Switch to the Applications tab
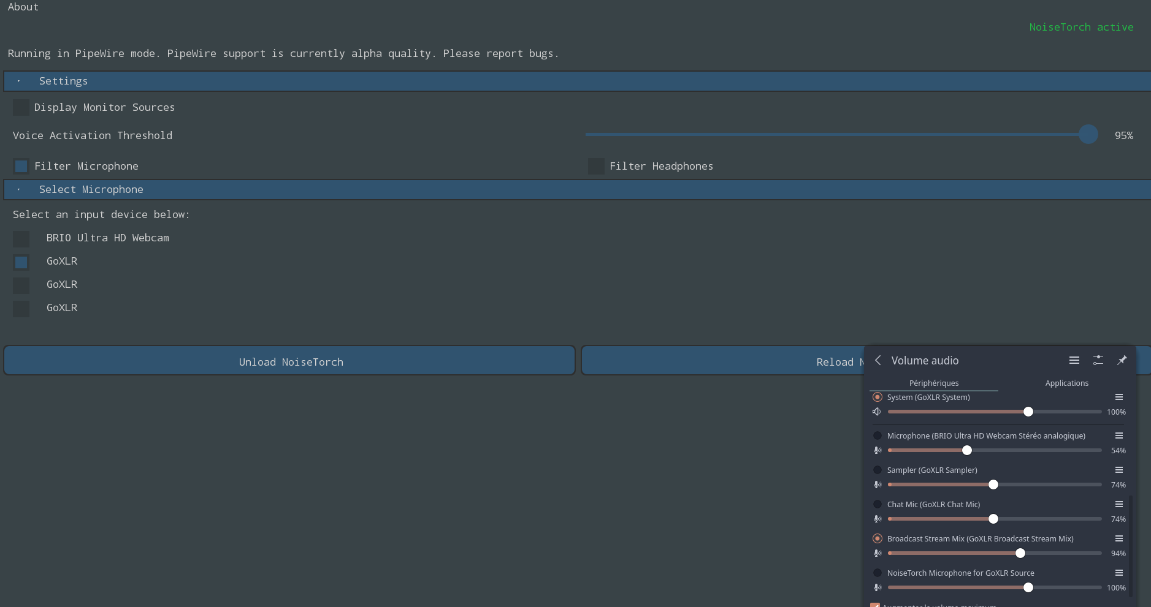 pyautogui.click(x=1066, y=383)
